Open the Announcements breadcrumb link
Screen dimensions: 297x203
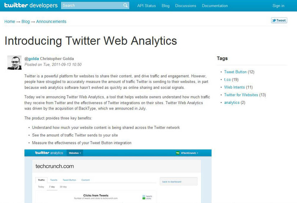pos(51,22)
